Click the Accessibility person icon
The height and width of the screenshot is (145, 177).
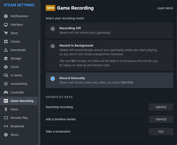[x=6, y=84]
